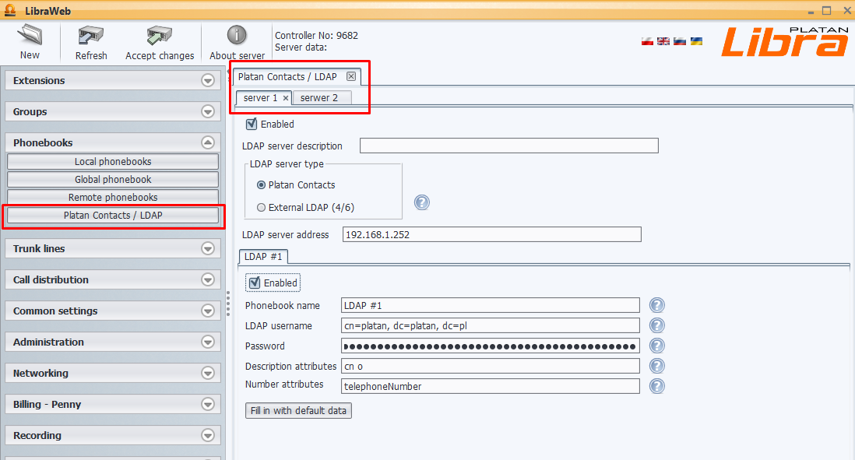Image resolution: width=855 pixels, height=460 pixels.
Task: Open Platan Contacts / LDAP in sidebar
Action: 113,216
